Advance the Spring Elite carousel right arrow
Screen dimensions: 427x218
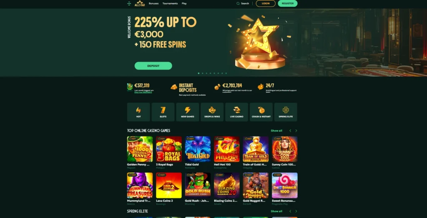[296, 211]
